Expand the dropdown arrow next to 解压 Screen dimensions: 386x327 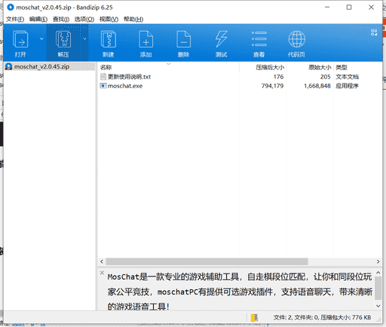pyautogui.click(x=84, y=38)
